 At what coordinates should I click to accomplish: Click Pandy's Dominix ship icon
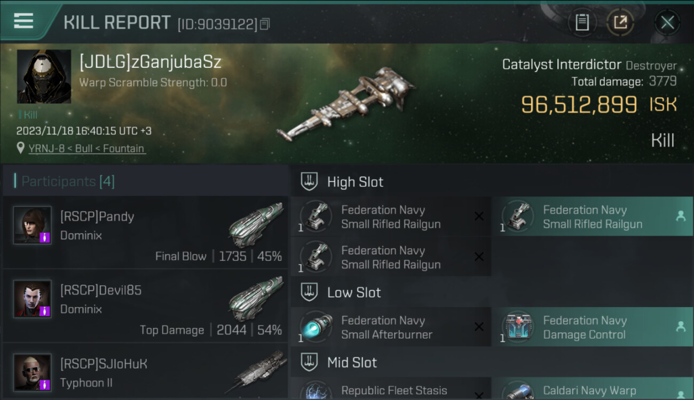[255, 224]
